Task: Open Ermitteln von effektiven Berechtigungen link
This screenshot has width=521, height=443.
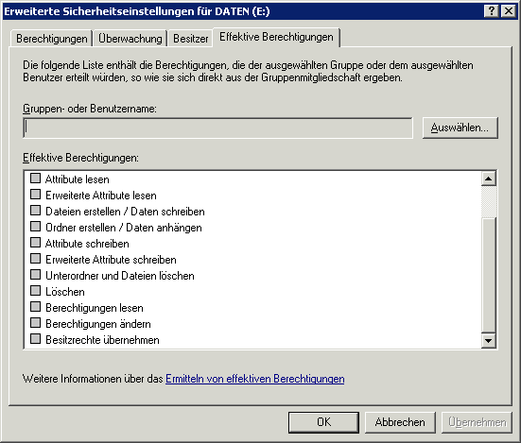Action: (255, 379)
